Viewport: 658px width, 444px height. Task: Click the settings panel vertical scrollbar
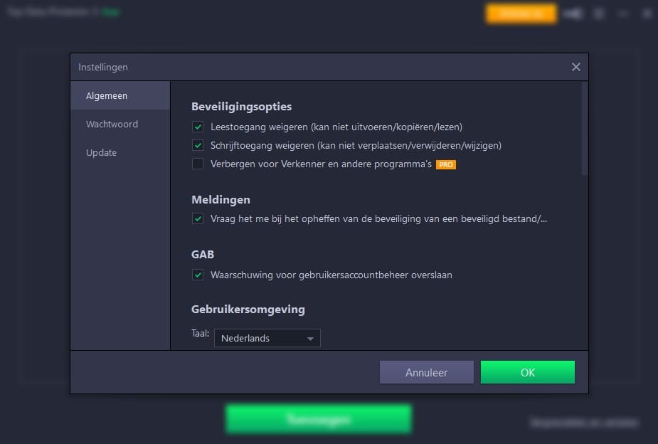(584, 128)
